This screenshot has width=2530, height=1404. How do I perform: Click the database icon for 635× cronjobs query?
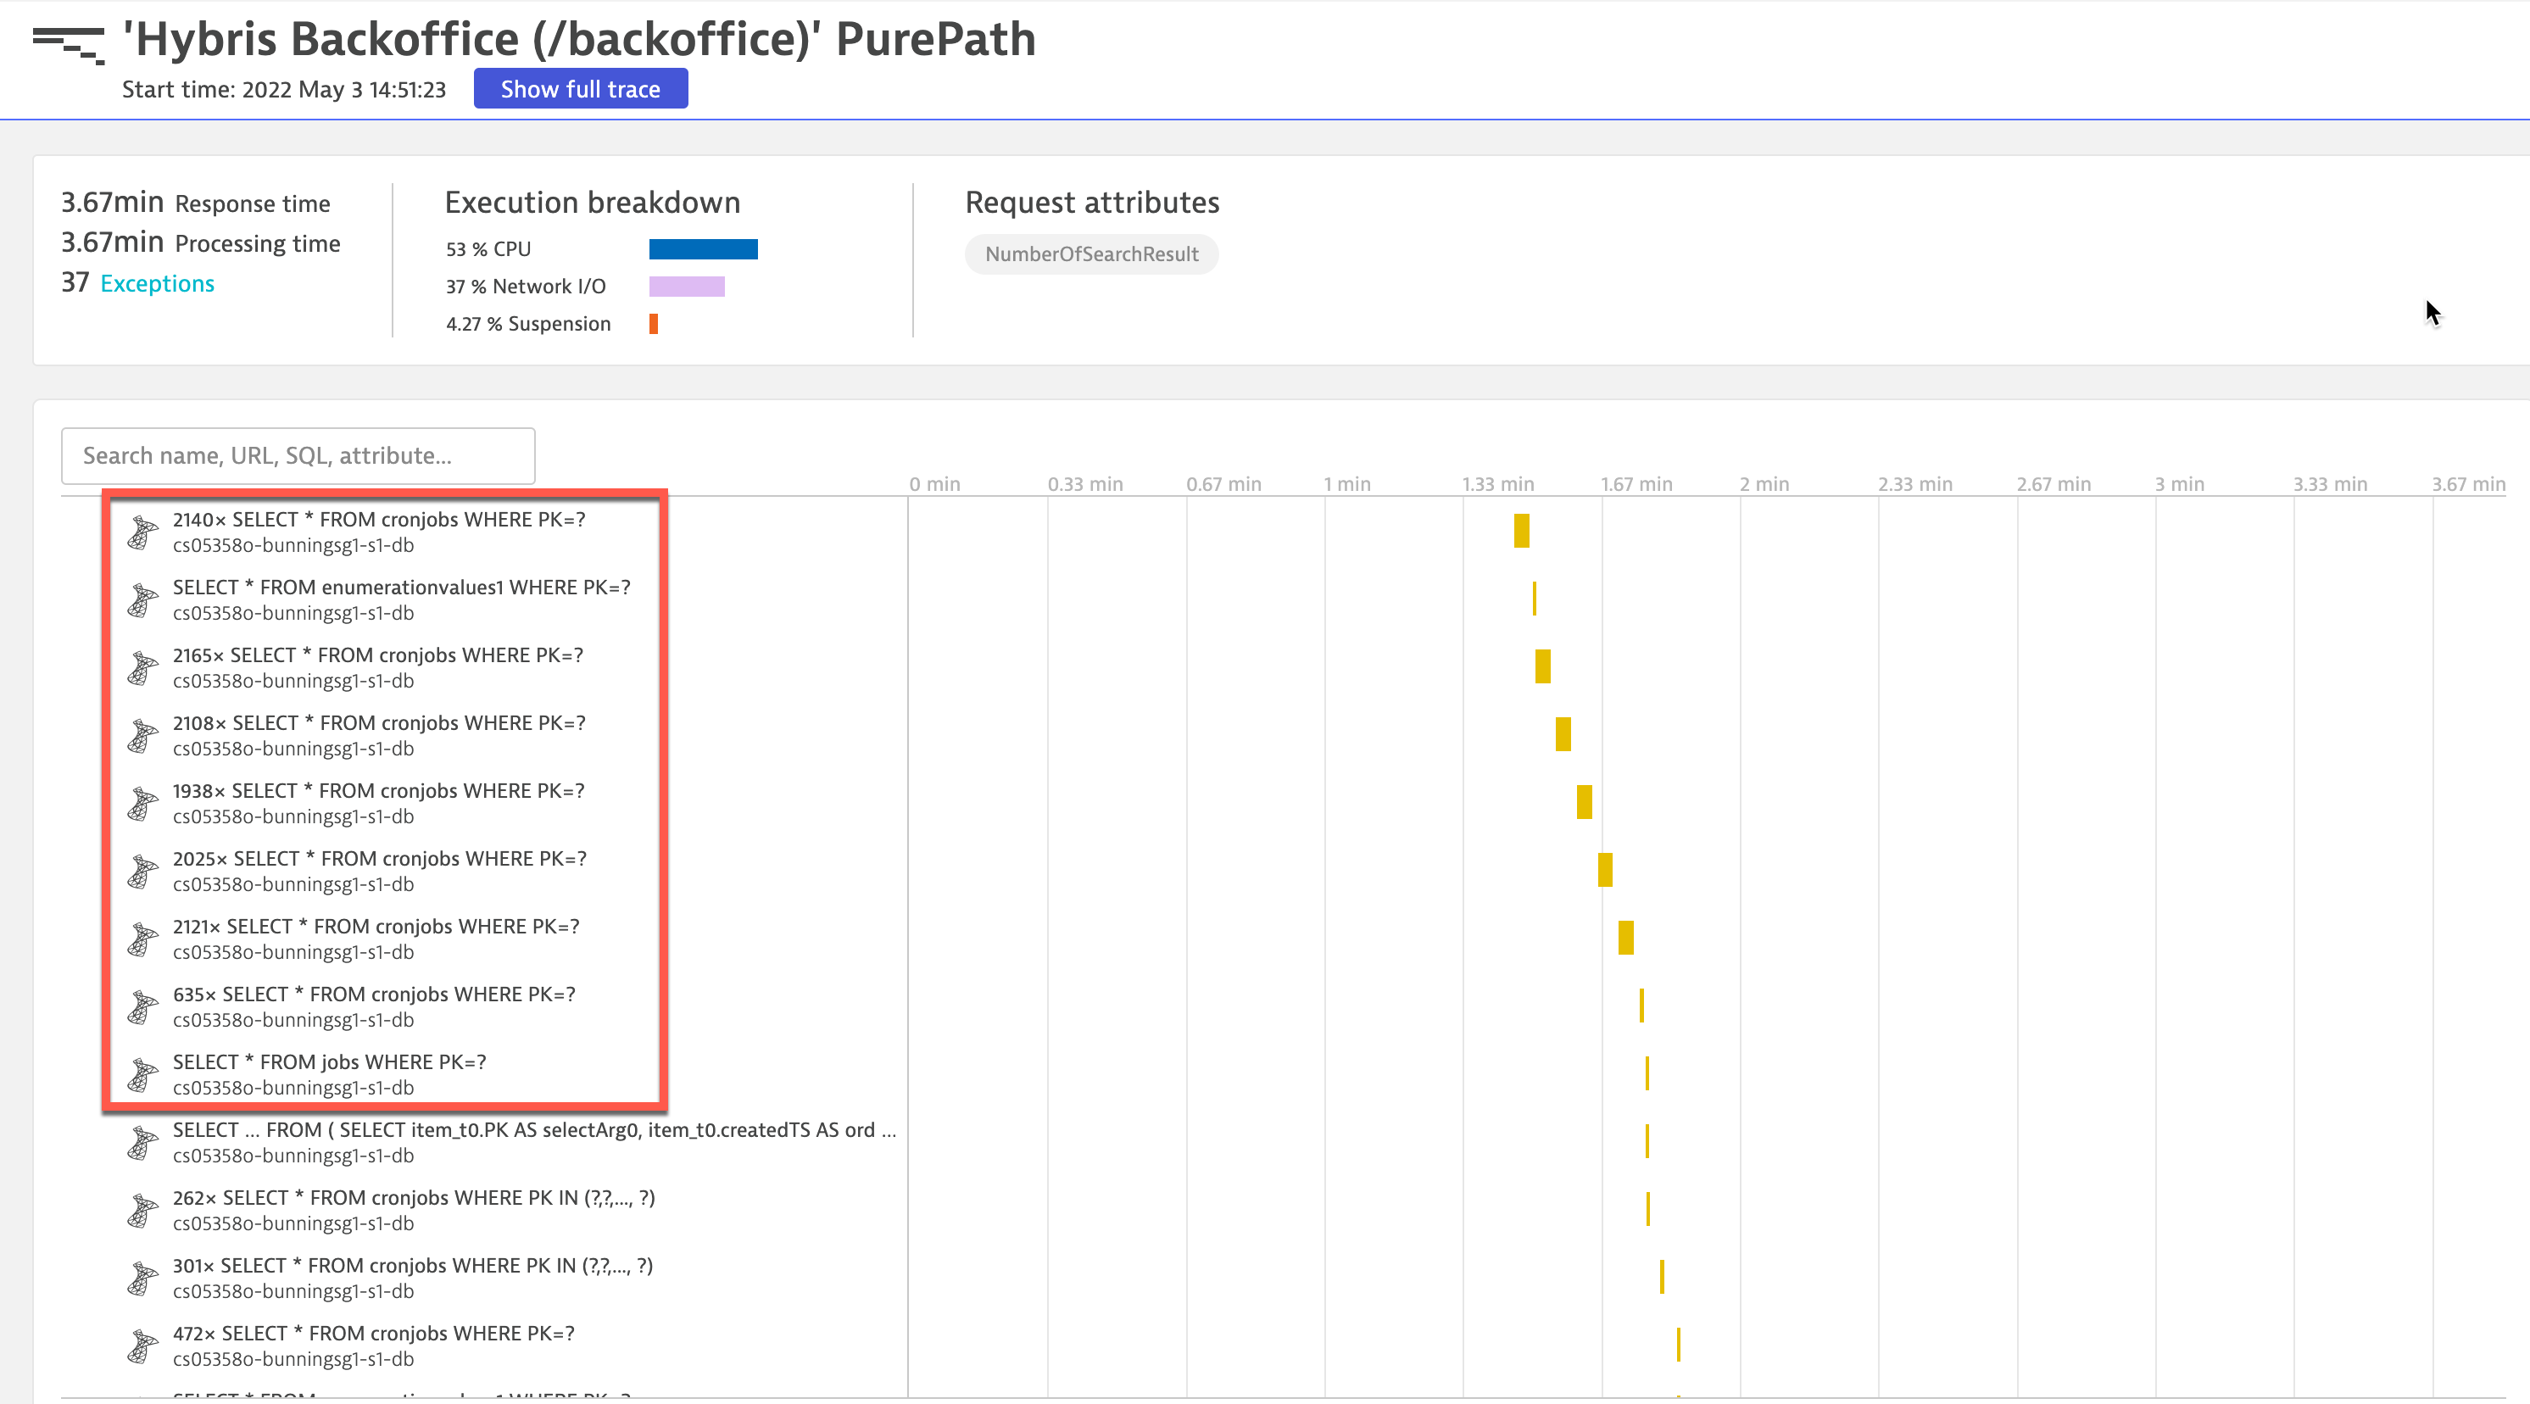(142, 1007)
